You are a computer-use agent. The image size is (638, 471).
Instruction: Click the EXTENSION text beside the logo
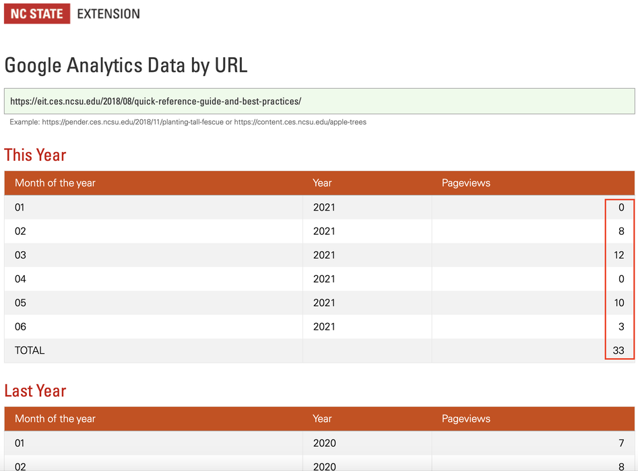coord(108,13)
